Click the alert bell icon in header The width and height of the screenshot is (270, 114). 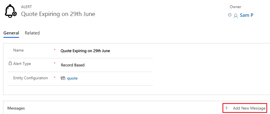click(11, 11)
